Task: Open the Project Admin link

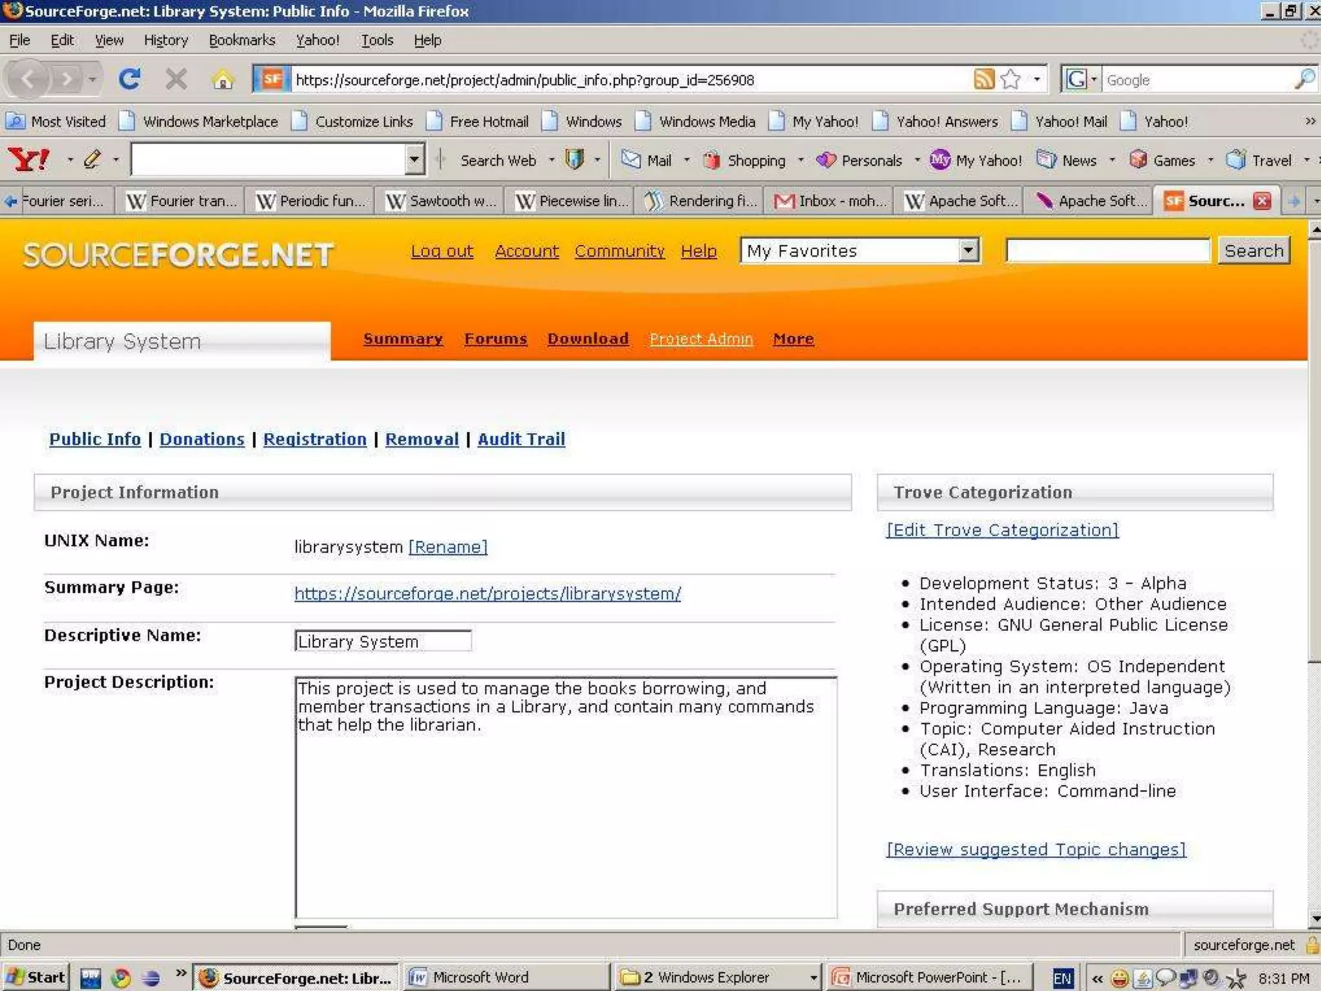Action: click(x=701, y=339)
